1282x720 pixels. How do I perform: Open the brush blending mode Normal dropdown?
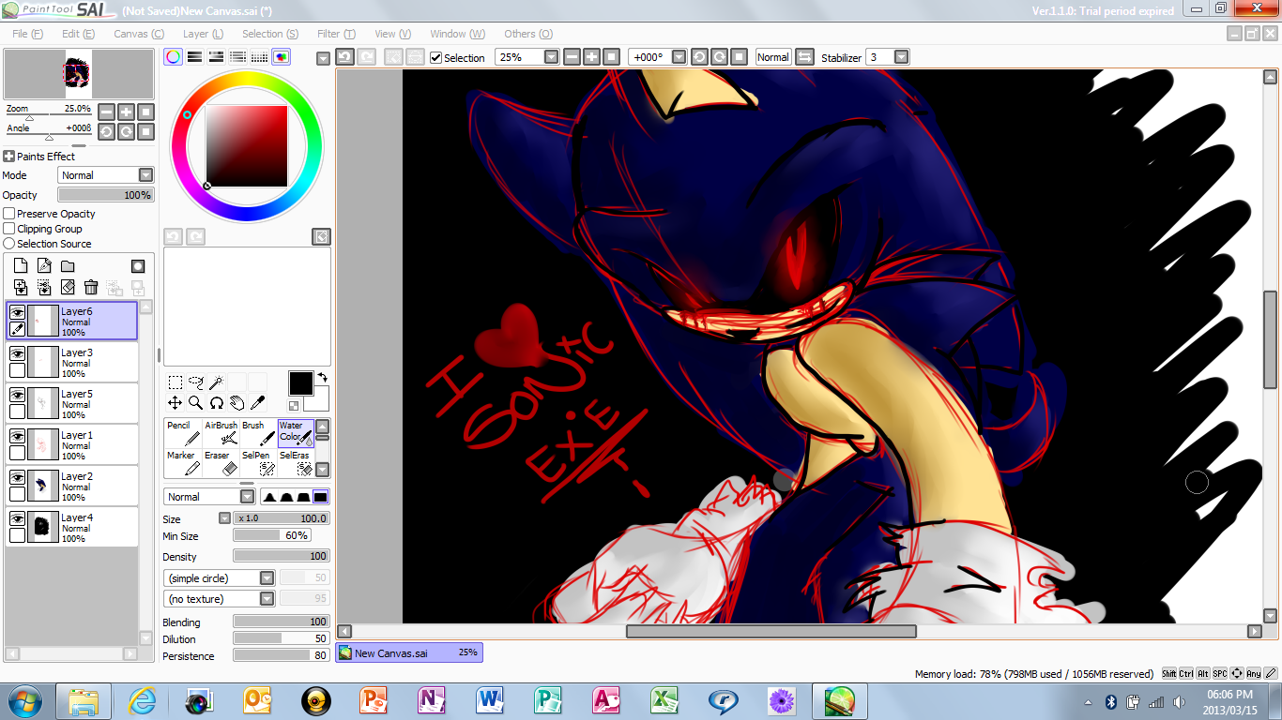coord(247,497)
